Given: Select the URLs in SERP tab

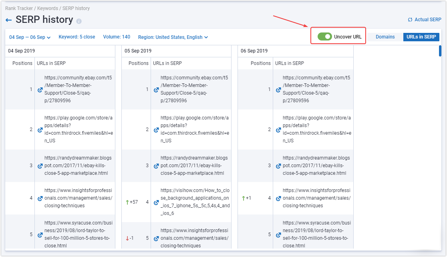Looking at the screenshot, I should pyautogui.click(x=421, y=37).
